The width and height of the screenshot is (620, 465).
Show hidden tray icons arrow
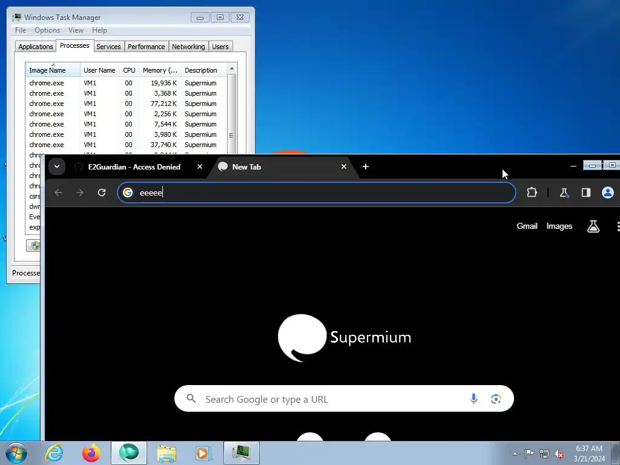pos(515,453)
